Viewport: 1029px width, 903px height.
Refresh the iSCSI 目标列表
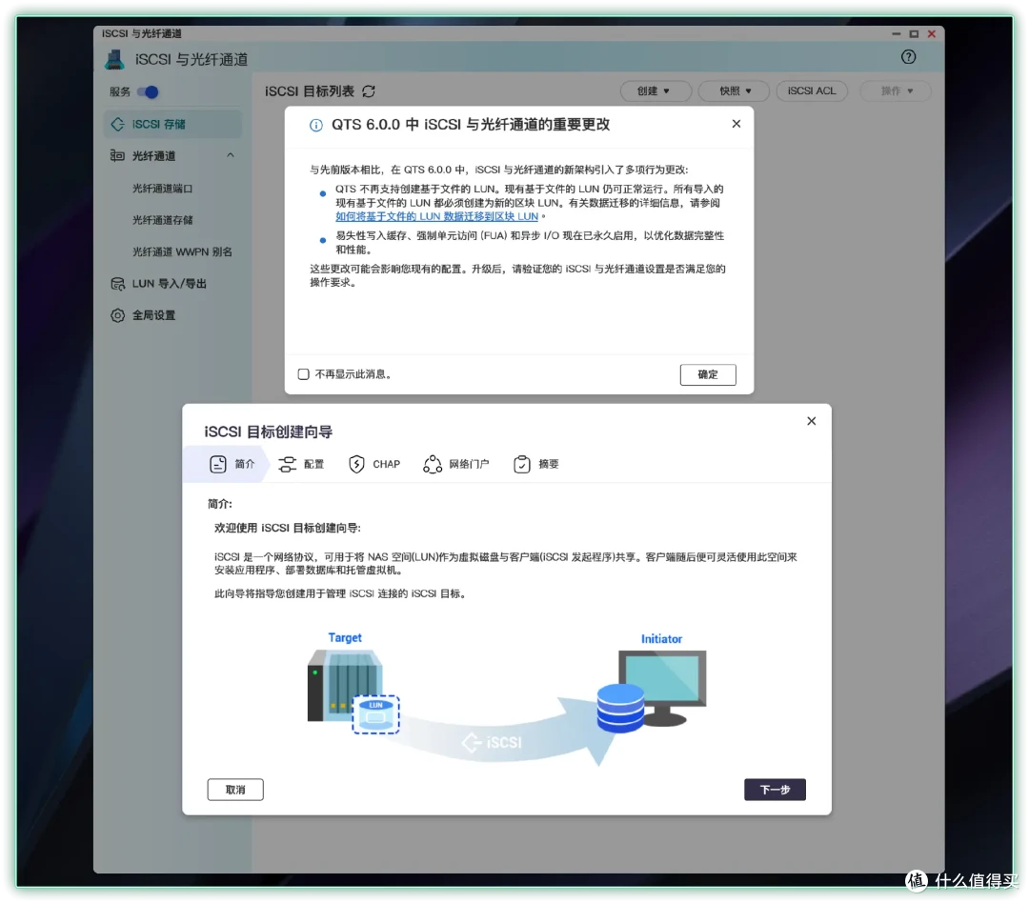coord(369,91)
